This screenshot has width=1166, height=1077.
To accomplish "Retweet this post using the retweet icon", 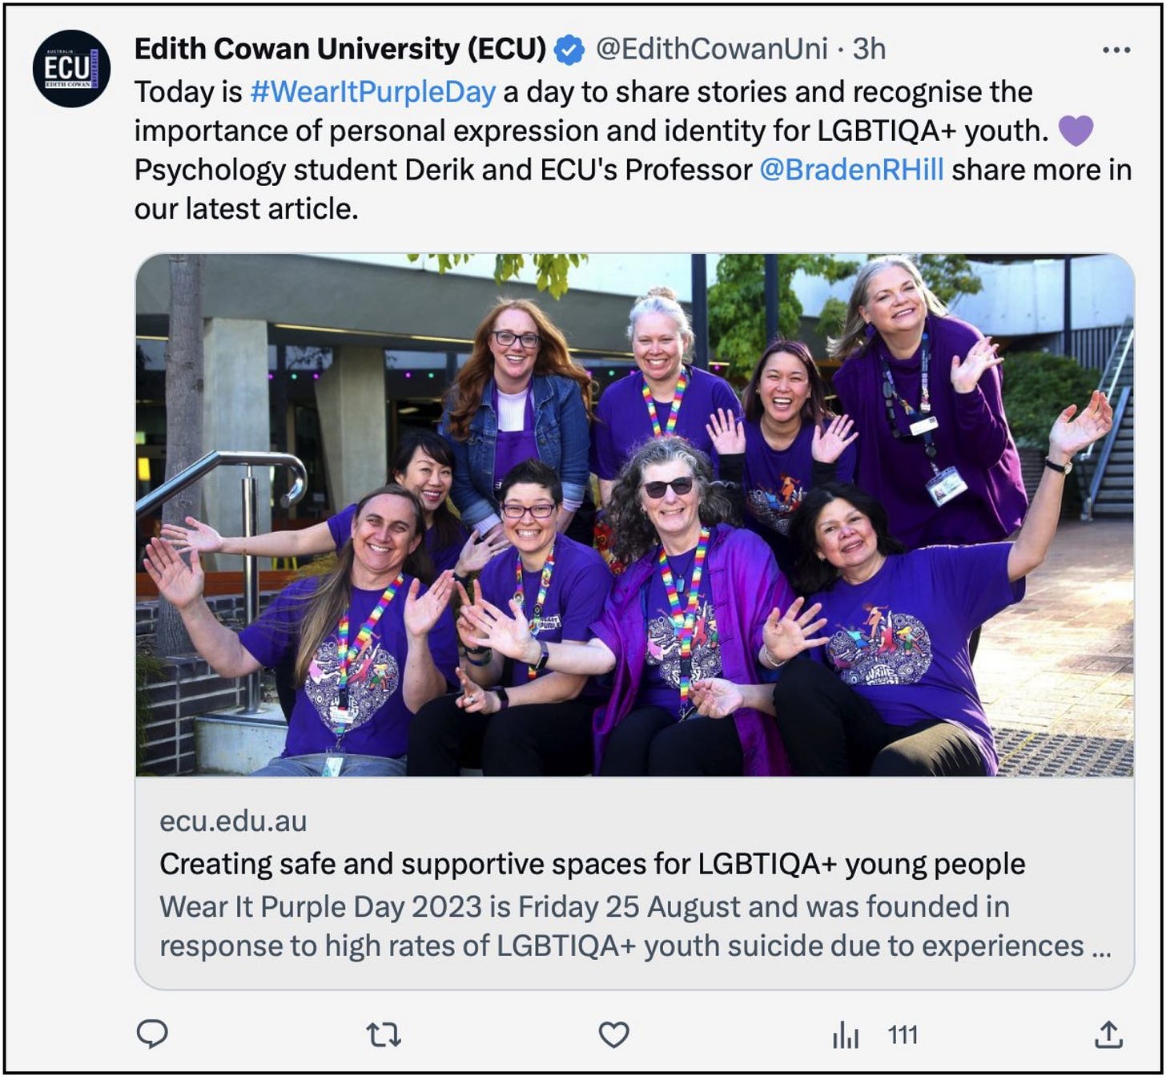I will click(x=384, y=1035).
